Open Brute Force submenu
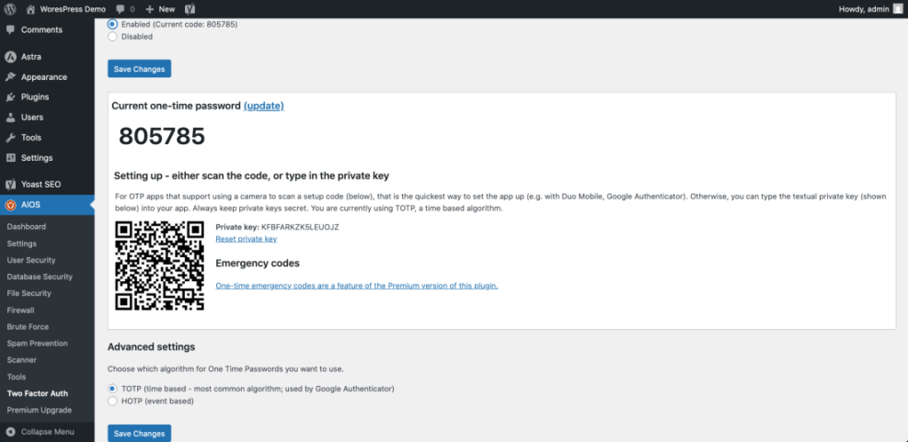908x442 pixels. [28, 327]
